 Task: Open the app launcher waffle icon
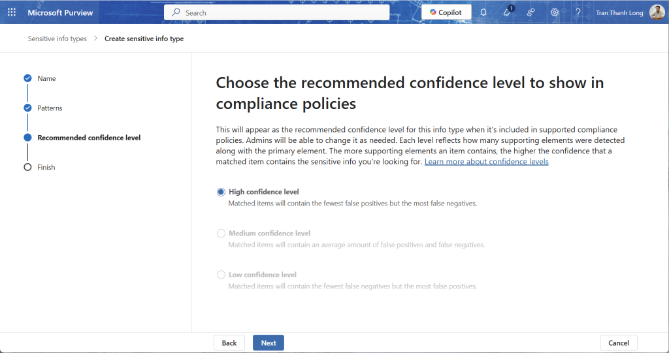(11, 12)
